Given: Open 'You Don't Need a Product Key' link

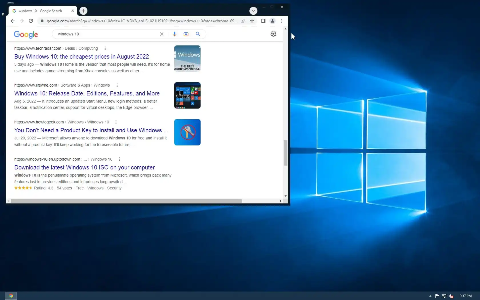Looking at the screenshot, I should 91,130.
